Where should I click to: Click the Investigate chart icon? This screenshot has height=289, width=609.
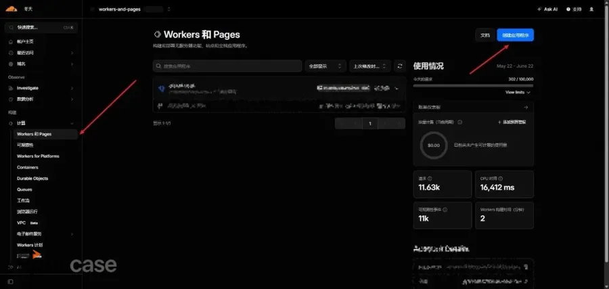11,88
